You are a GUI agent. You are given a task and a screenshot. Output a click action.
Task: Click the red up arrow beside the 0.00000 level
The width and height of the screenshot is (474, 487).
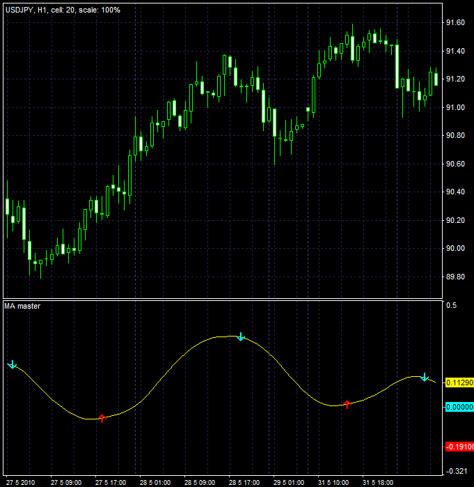coord(347,405)
